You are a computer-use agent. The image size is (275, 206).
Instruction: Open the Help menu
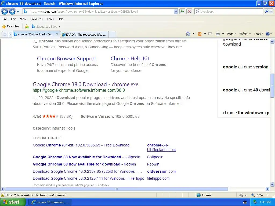pos(60,19)
